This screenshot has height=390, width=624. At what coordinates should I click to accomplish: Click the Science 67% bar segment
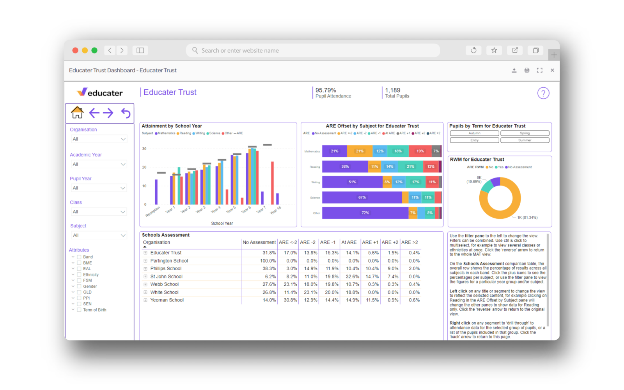(x=362, y=197)
